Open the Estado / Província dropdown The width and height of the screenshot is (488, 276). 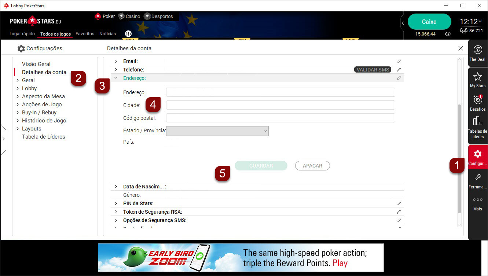coord(217,131)
